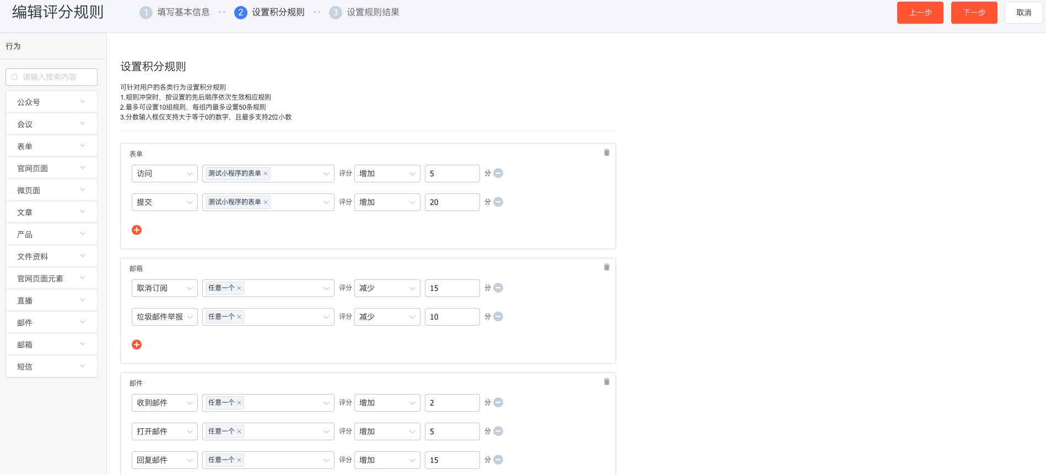Viewport: 1046px width, 475px height.
Task: Remove 测试小程序的表单 tag in 提交 row
Action: [266, 202]
